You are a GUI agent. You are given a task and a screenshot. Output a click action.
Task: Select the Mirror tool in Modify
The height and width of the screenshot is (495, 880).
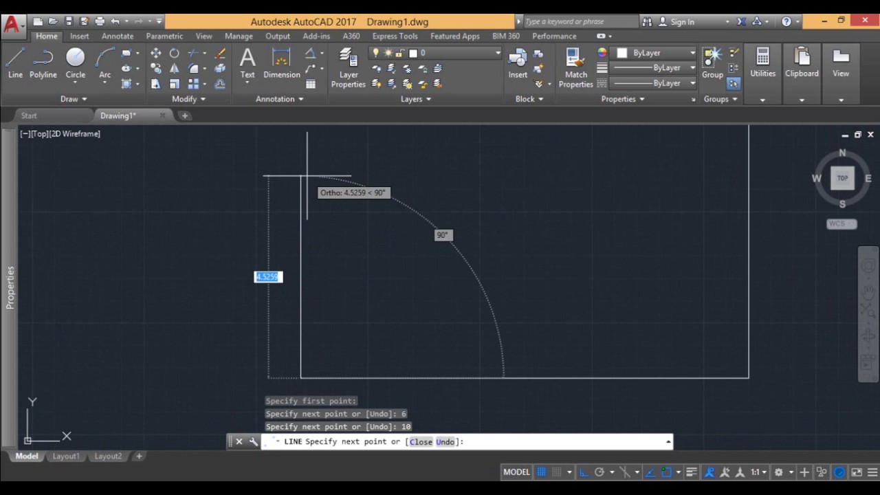tap(175, 68)
